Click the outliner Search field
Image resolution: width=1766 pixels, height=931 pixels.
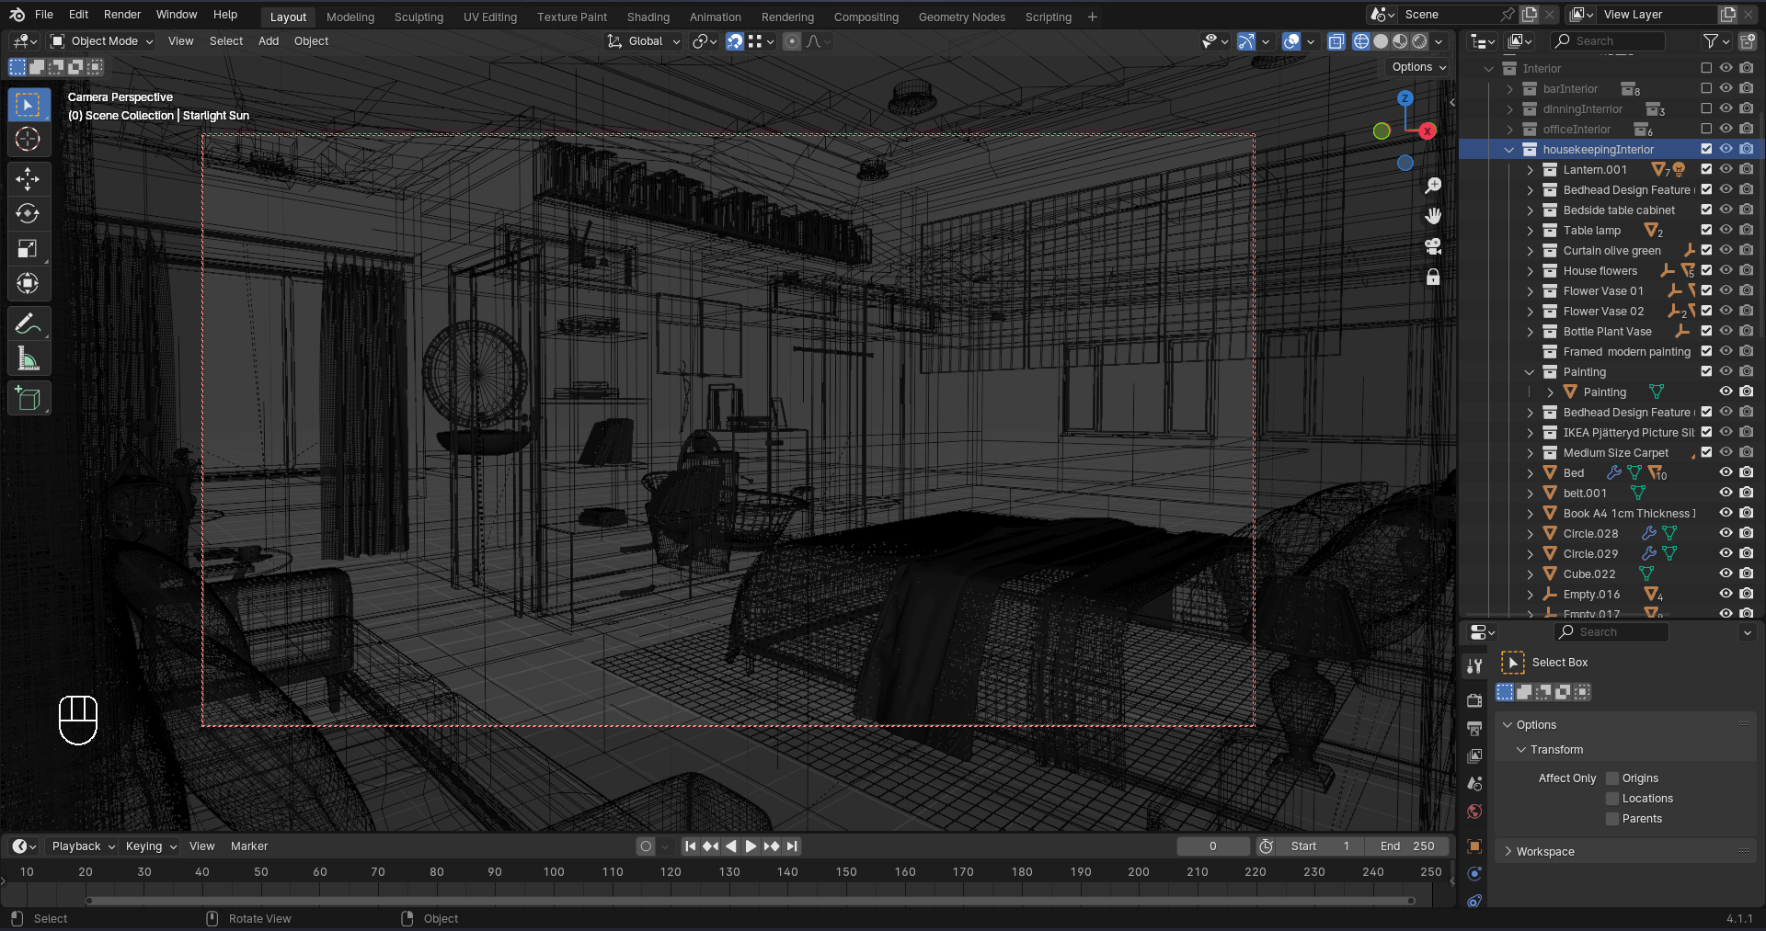pyautogui.click(x=1608, y=41)
